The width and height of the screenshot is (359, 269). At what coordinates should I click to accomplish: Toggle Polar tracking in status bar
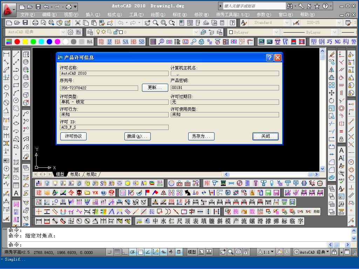tap(132, 252)
